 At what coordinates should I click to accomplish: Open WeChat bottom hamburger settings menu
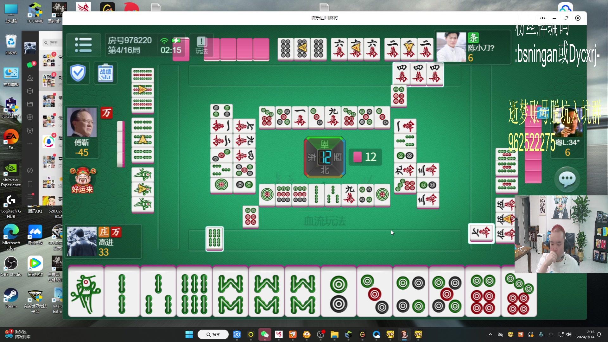(30, 197)
